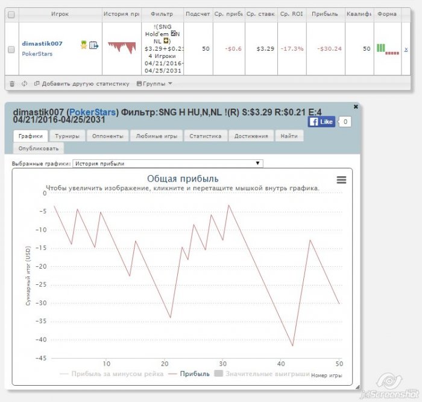Switch to the Любимые игры tab
Viewport: 422px width, 402px height.
click(156, 136)
